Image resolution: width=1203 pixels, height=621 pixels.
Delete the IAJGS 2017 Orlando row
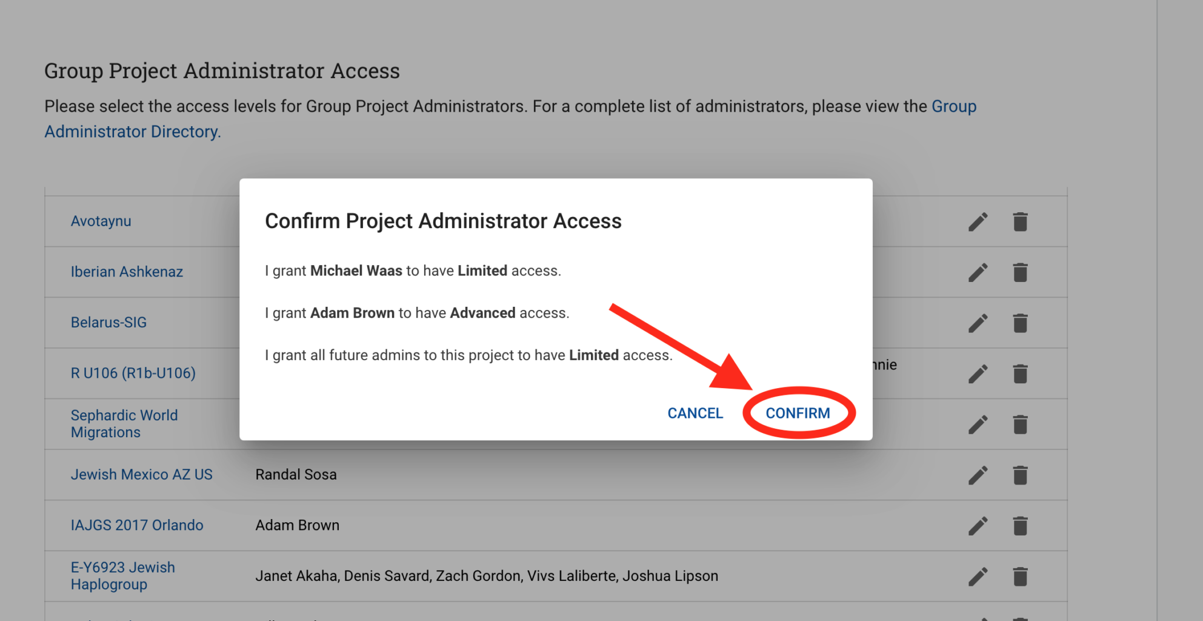pos(1020,526)
